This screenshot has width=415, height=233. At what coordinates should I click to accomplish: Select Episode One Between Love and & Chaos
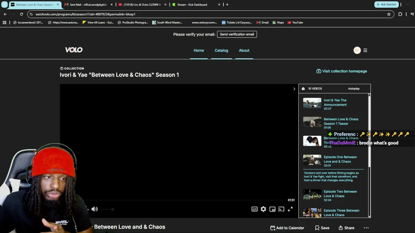pyautogui.click(x=340, y=159)
